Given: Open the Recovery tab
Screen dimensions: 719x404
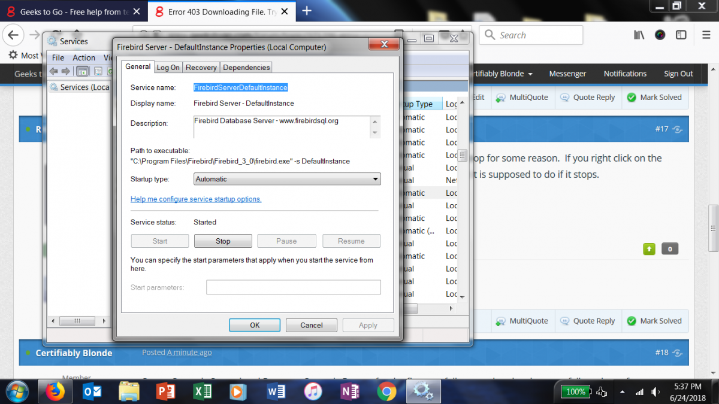Looking at the screenshot, I should (201, 68).
